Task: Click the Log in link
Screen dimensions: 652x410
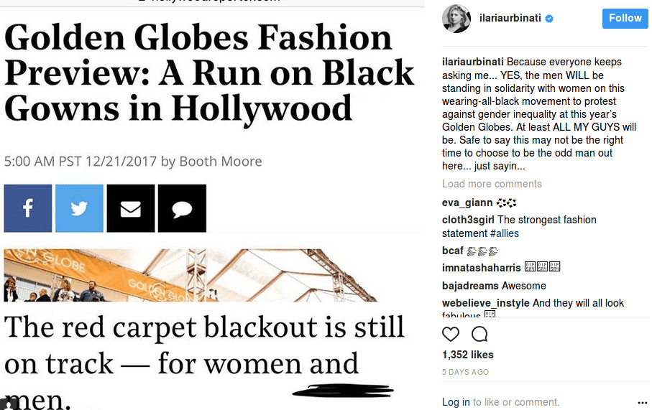Action: 456,402
